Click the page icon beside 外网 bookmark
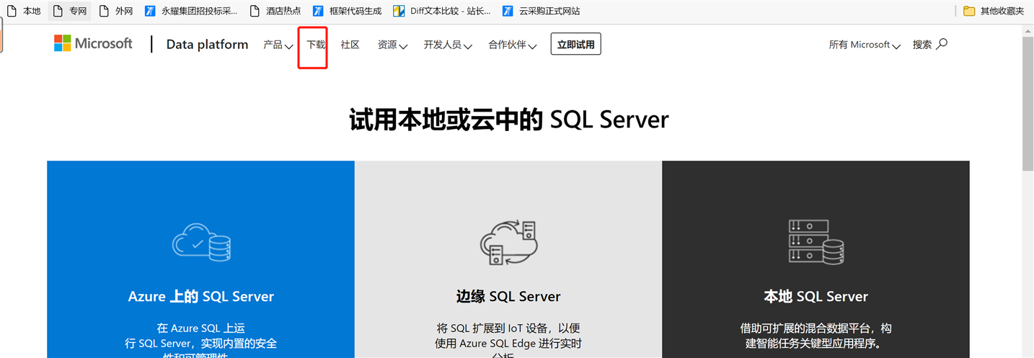 [x=104, y=11]
